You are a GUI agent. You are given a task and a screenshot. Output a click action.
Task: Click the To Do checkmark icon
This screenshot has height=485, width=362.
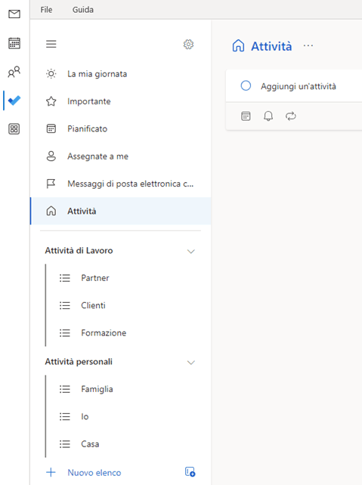(x=14, y=100)
